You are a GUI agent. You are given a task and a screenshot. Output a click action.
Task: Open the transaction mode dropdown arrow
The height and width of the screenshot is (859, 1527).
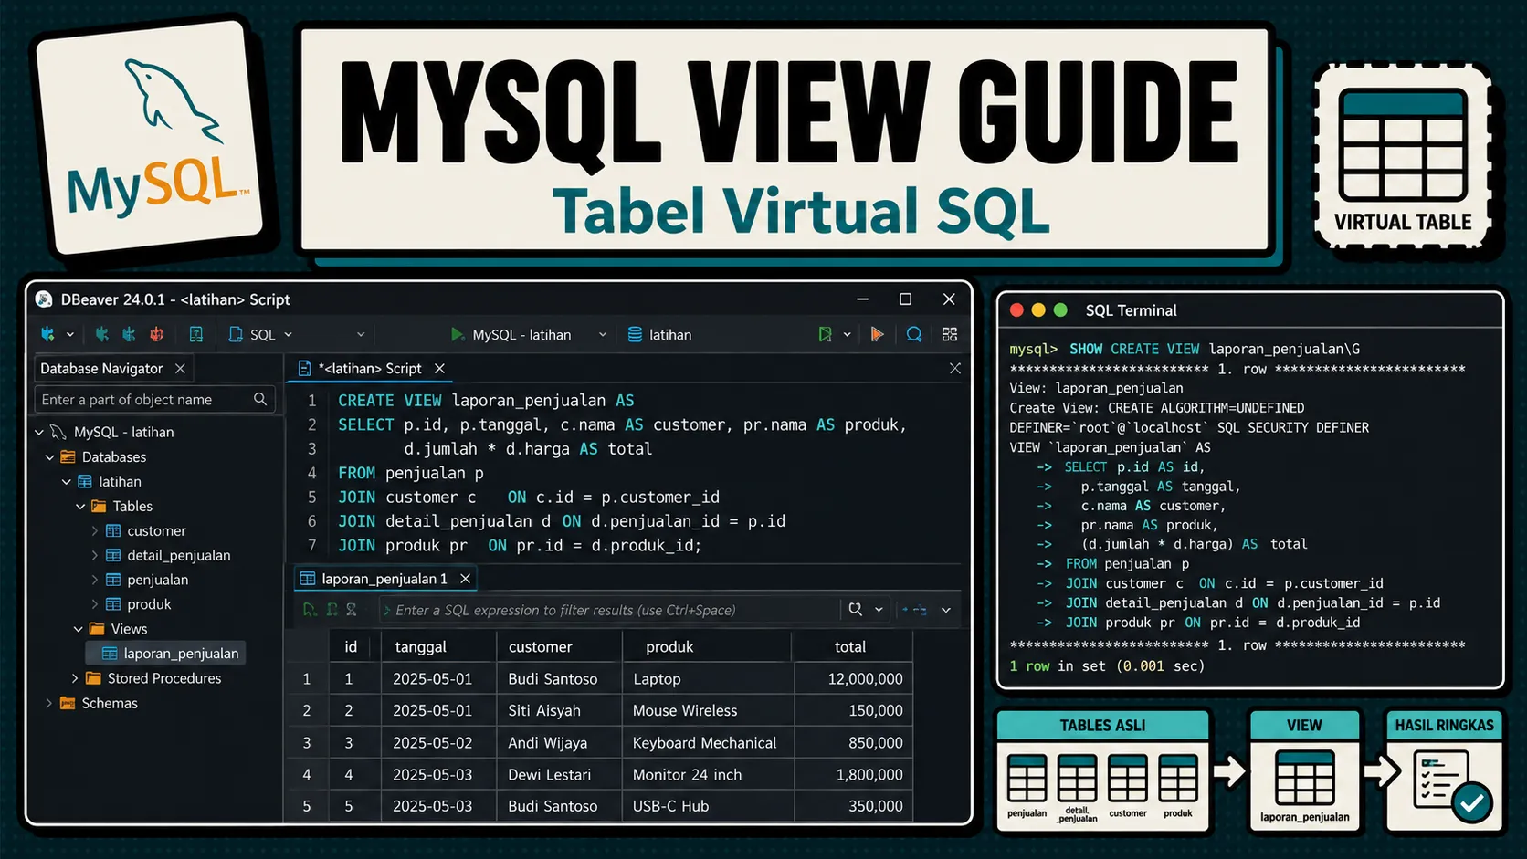tap(848, 335)
